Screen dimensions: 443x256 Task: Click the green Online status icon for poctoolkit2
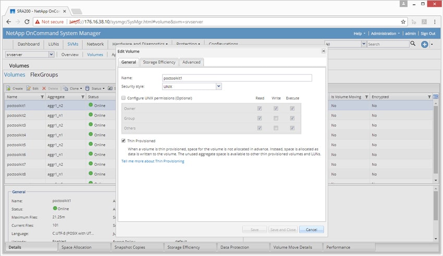[91, 114]
